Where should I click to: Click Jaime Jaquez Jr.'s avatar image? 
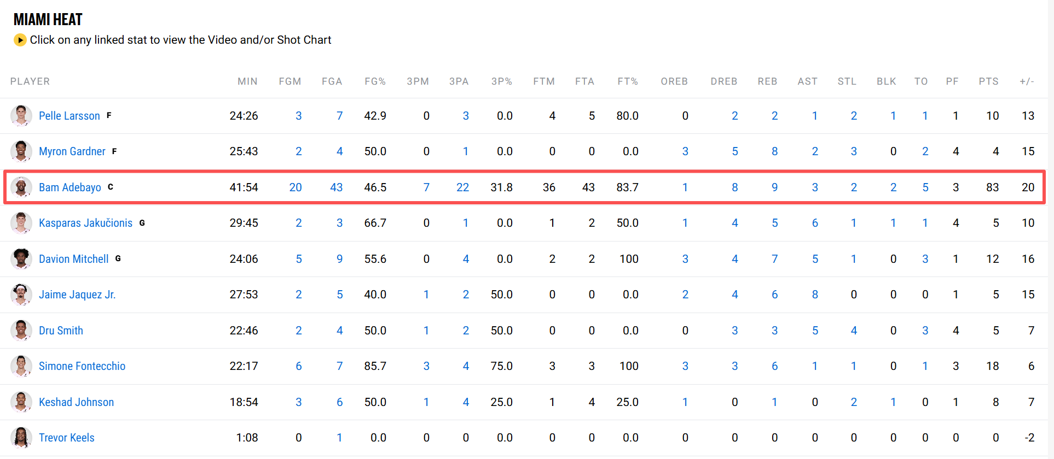click(21, 295)
